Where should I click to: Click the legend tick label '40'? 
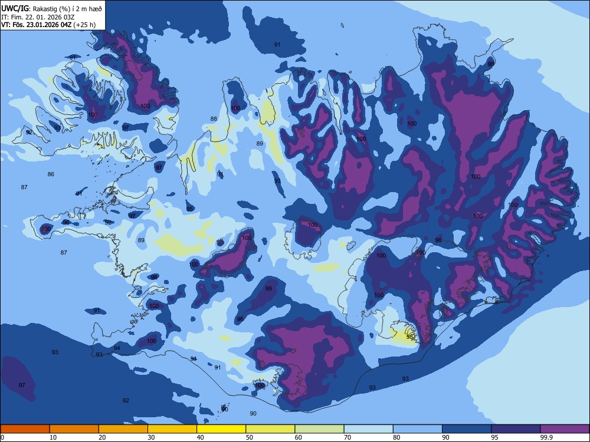pyautogui.click(x=201, y=437)
